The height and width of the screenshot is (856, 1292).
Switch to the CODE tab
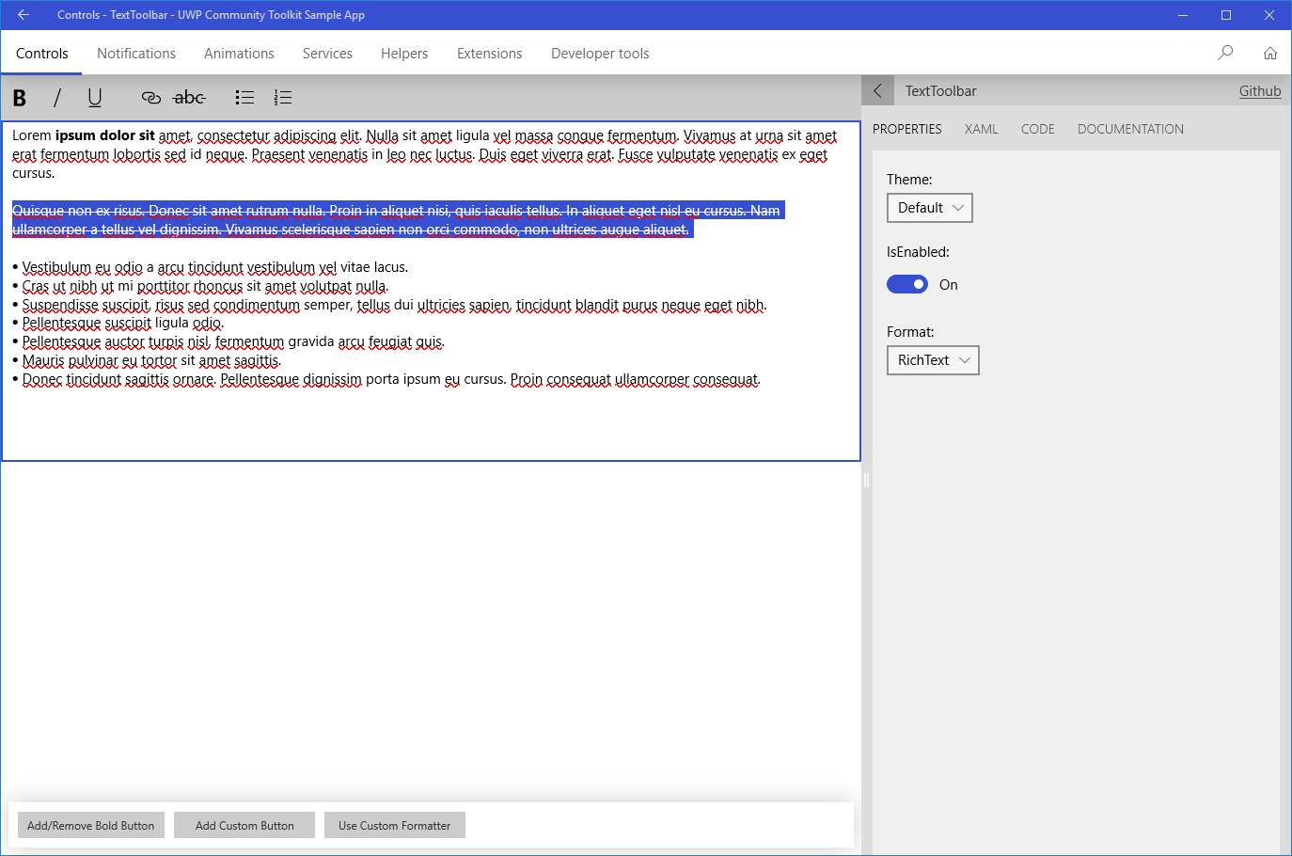click(x=1038, y=129)
